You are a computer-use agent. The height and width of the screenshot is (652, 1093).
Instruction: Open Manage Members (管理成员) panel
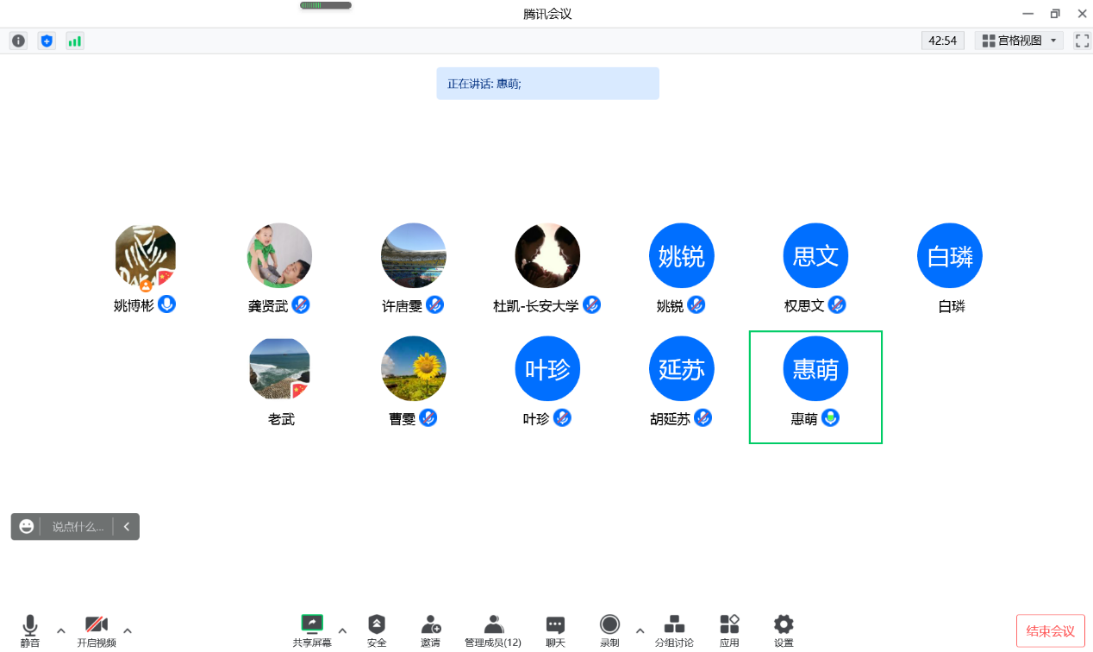(493, 630)
